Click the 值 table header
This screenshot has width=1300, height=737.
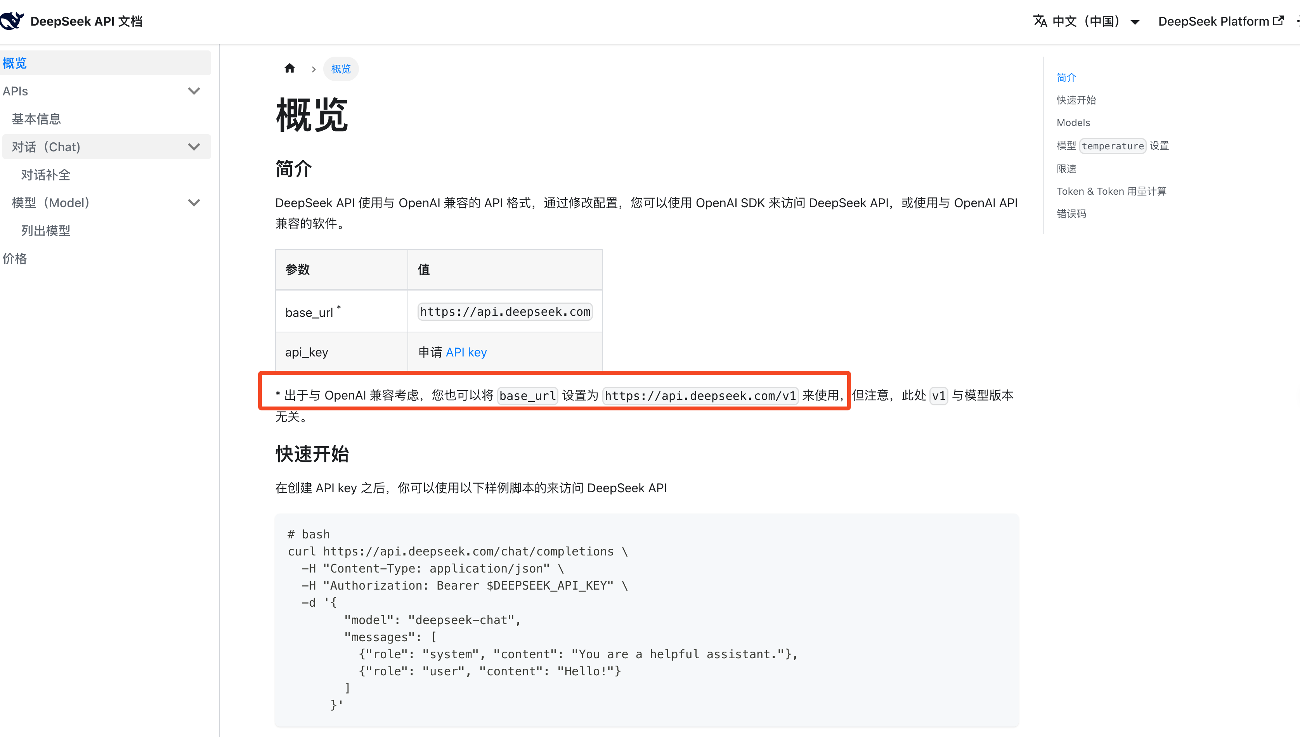coord(505,269)
